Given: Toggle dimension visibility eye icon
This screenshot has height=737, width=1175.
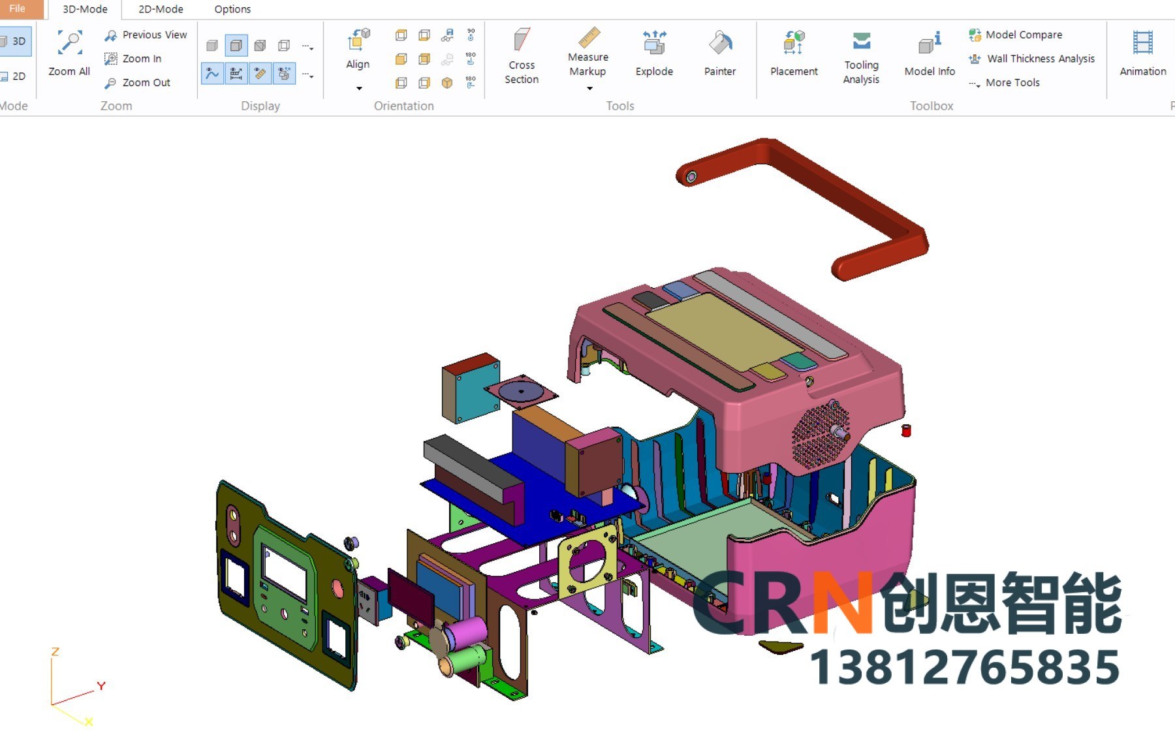Looking at the screenshot, I should pyautogui.click(x=236, y=74).
